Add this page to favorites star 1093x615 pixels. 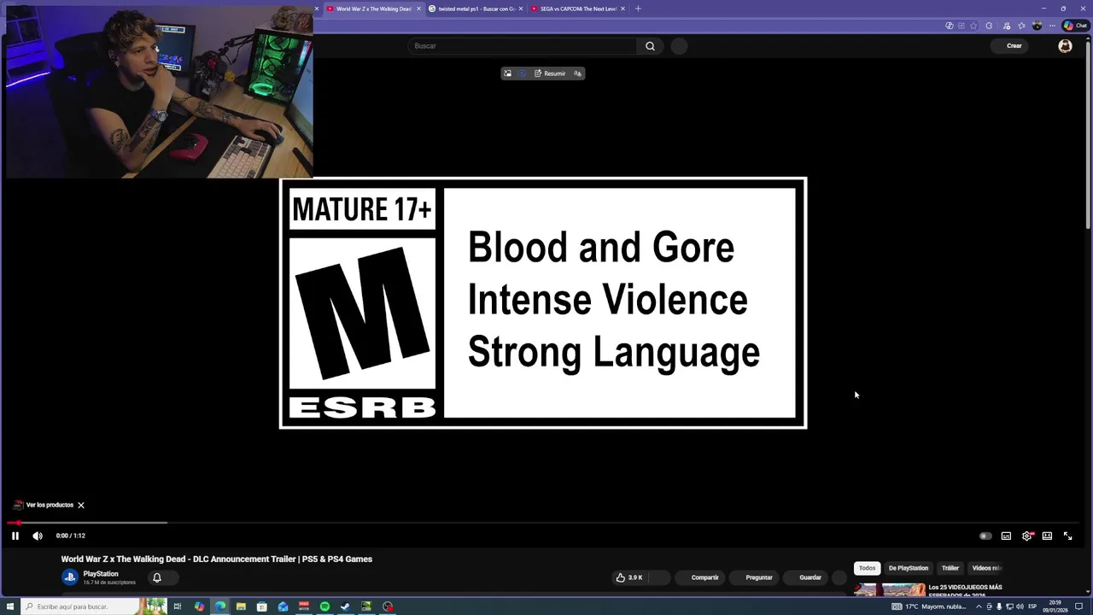click(973, 26)
